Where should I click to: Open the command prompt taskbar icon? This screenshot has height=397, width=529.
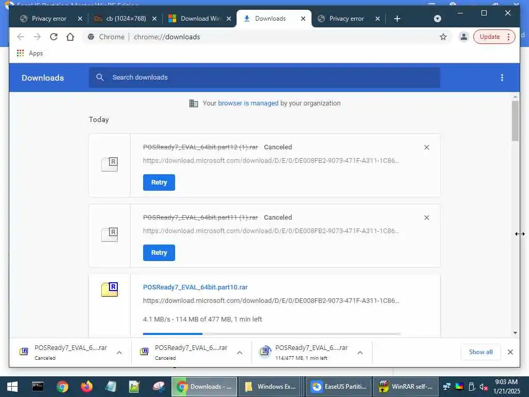(x=38, y=387)
